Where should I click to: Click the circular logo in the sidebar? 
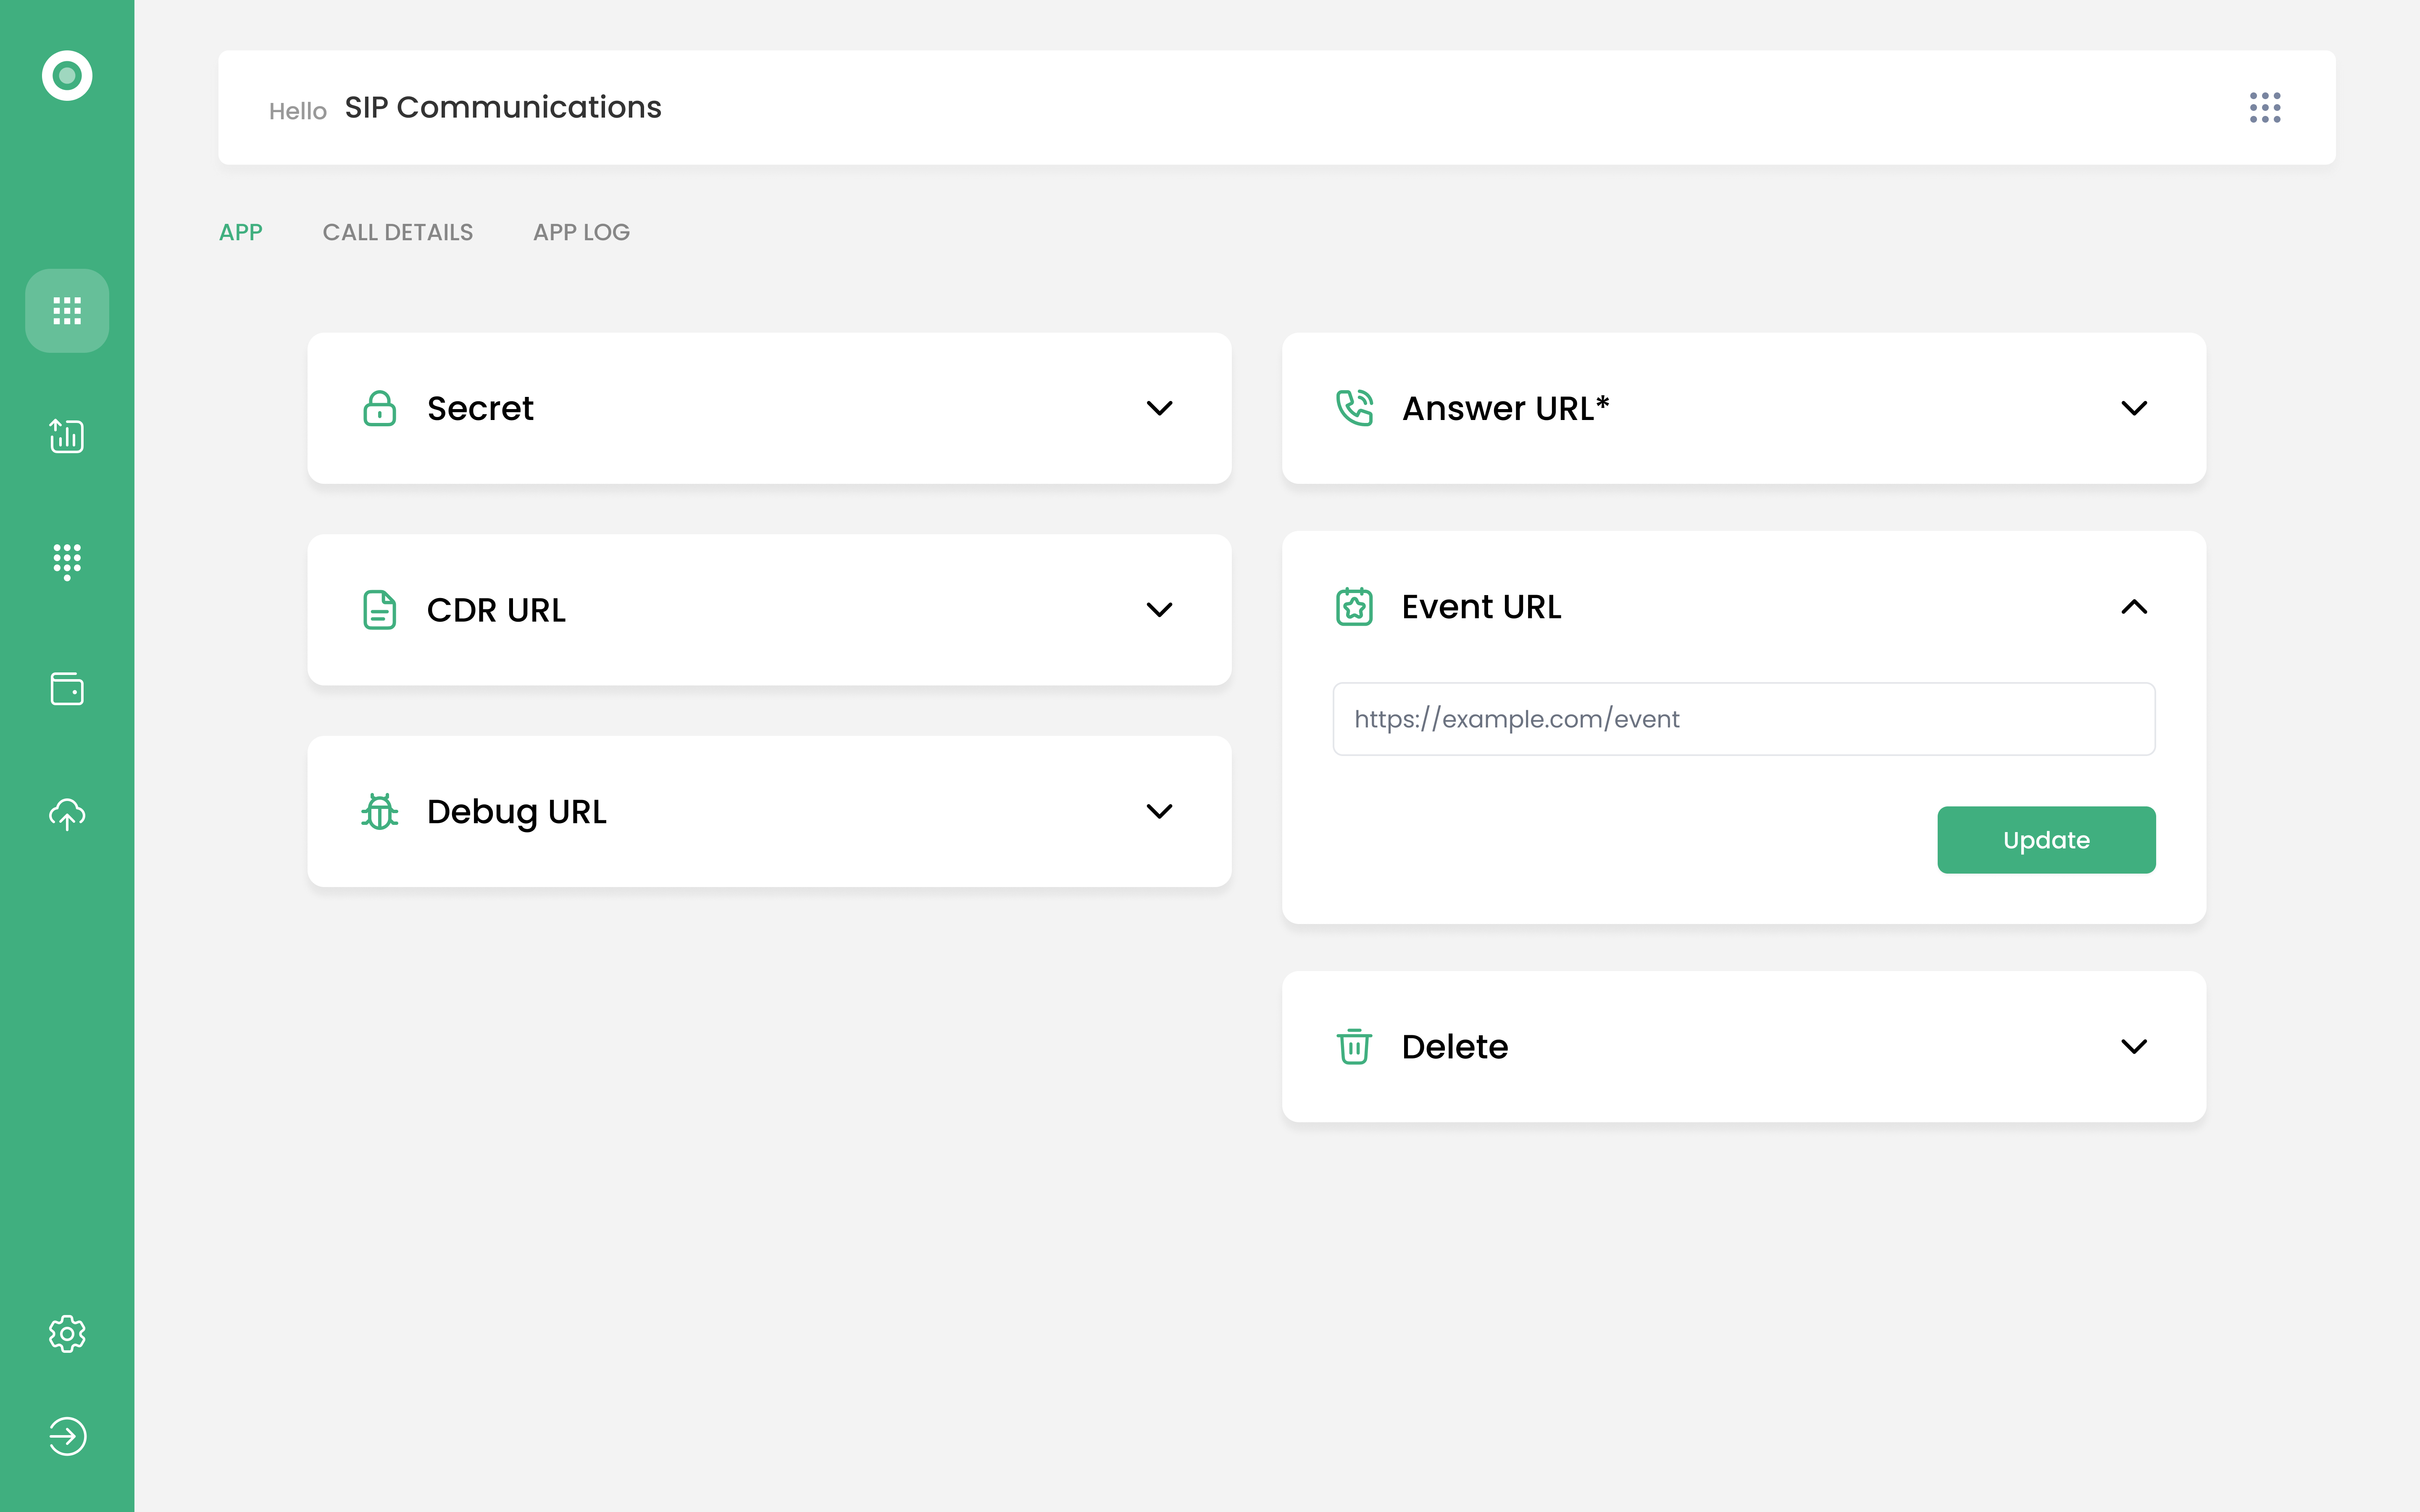point(67,75)
